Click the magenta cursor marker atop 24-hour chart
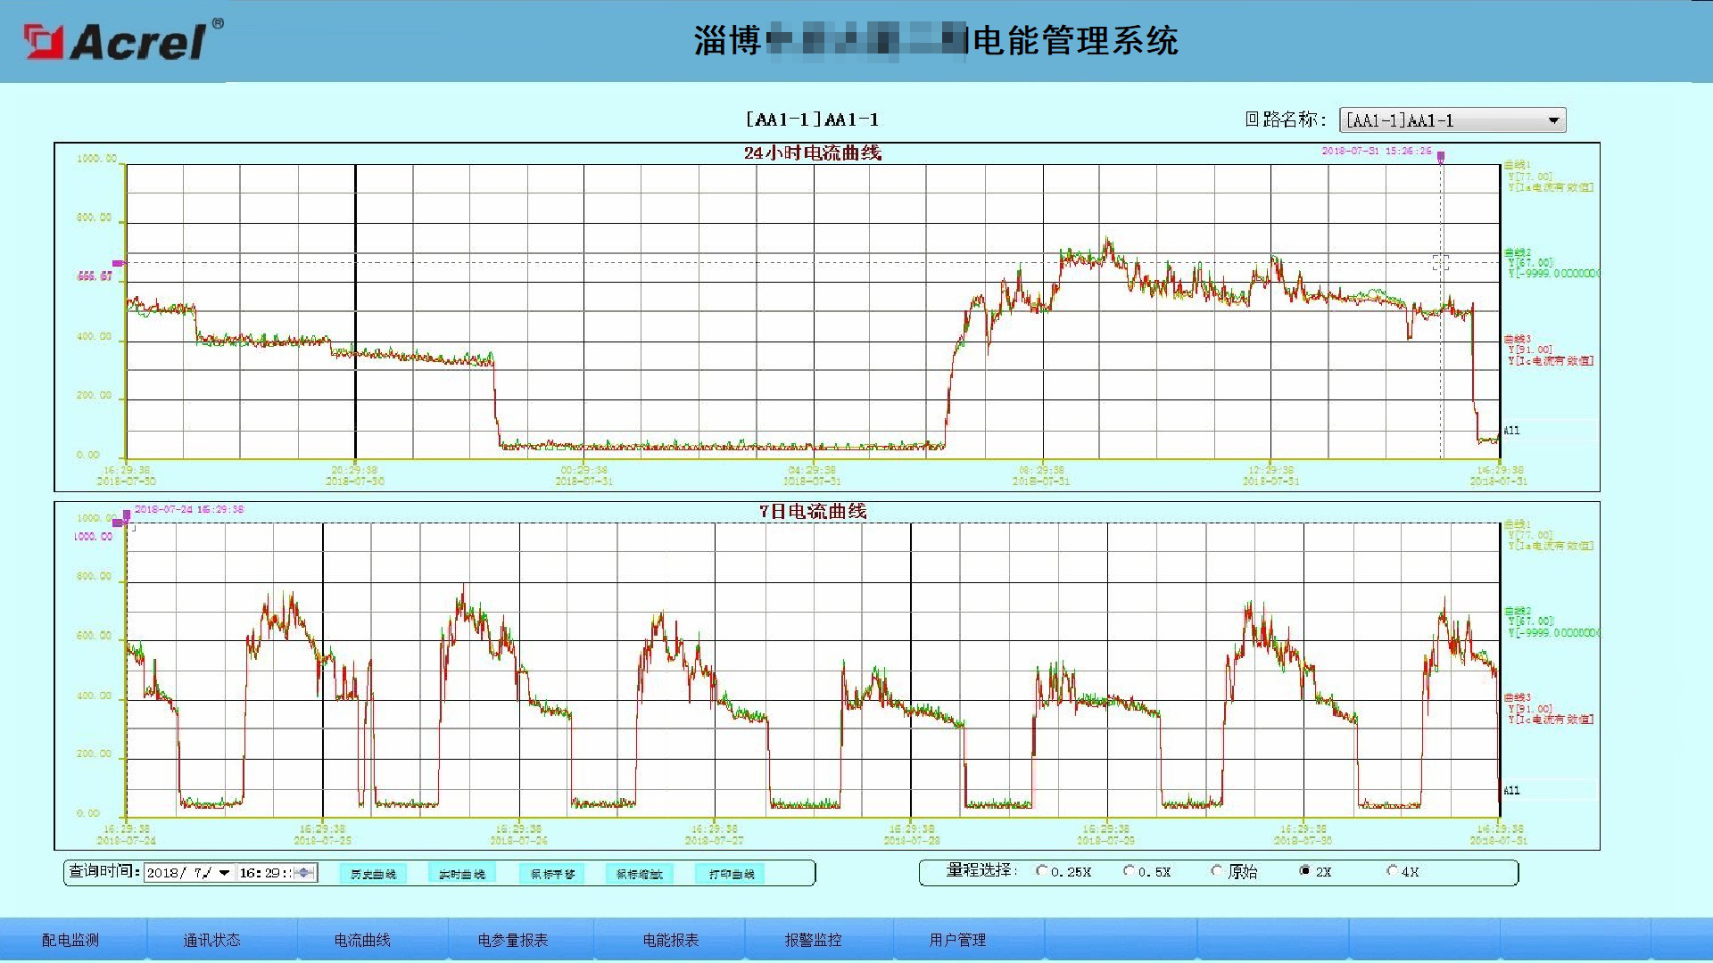The image size is (1713, 963). 1440,157
